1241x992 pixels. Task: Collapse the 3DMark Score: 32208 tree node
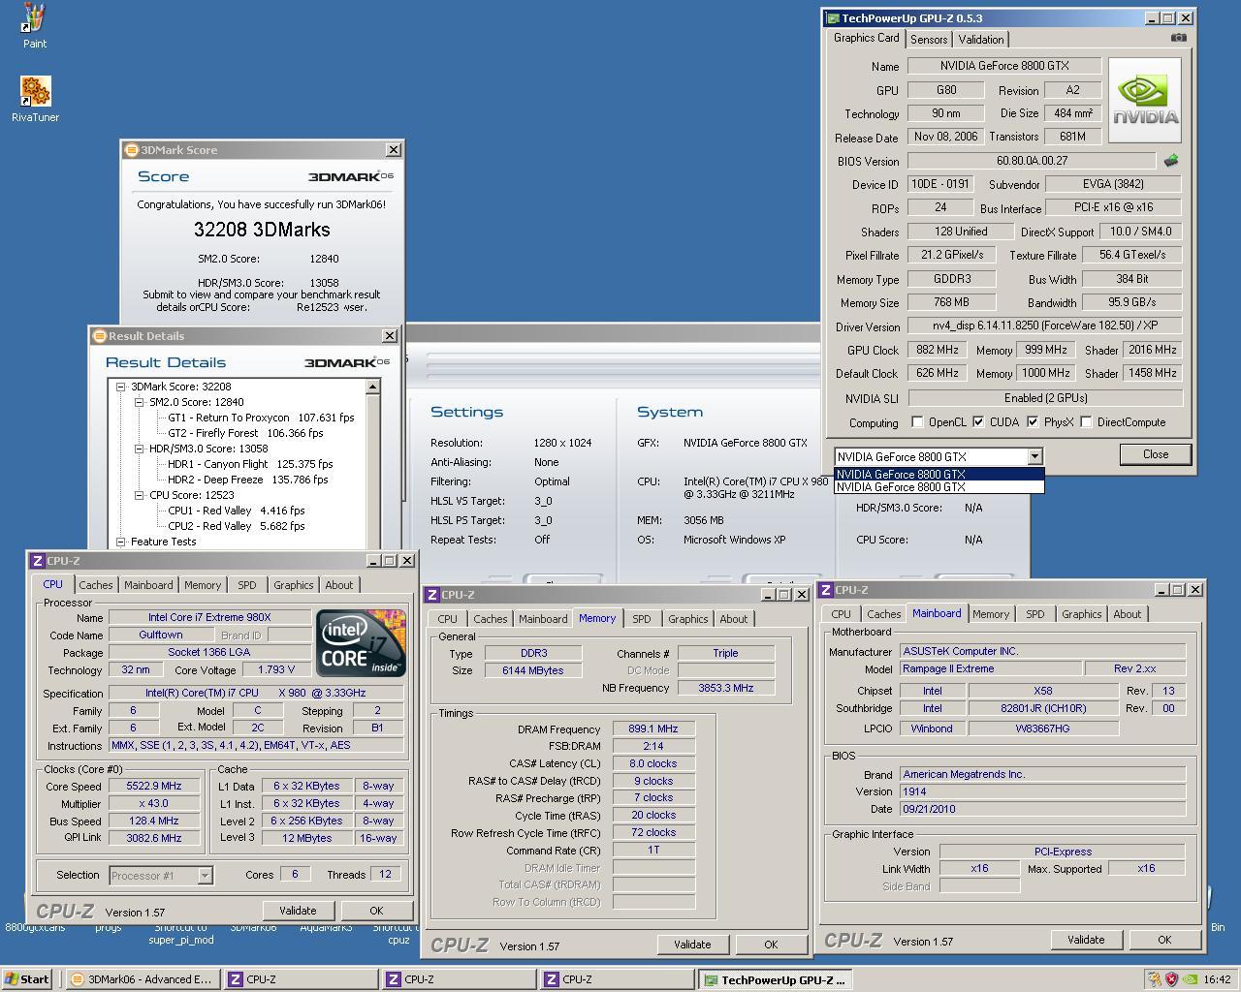point(121,387)
